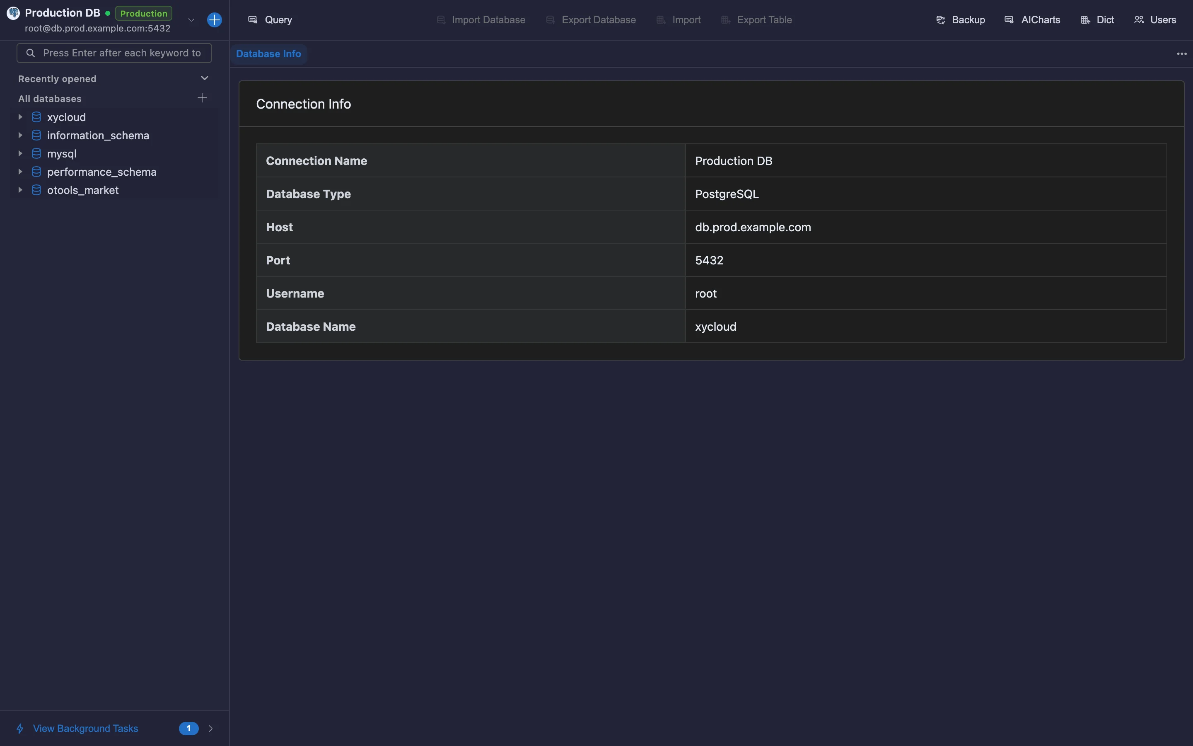This screenshot has height=746, width=1193.
Task: Open AICharts from the toolbar
Action: pos(1032,20)
